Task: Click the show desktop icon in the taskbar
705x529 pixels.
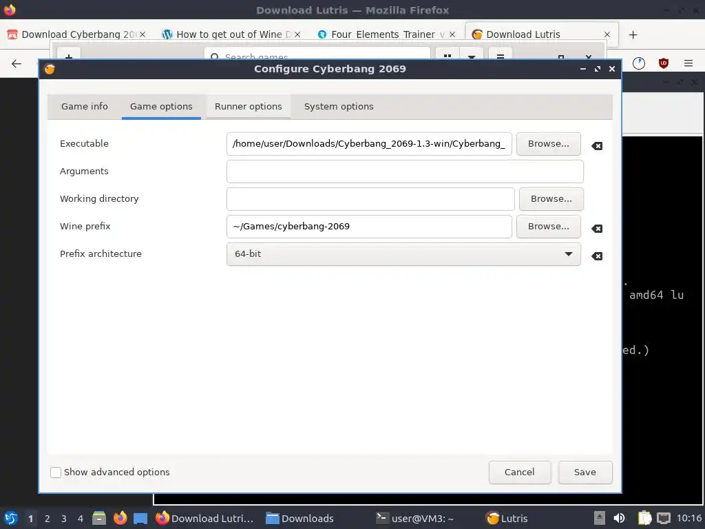Action: pos(140,519)
